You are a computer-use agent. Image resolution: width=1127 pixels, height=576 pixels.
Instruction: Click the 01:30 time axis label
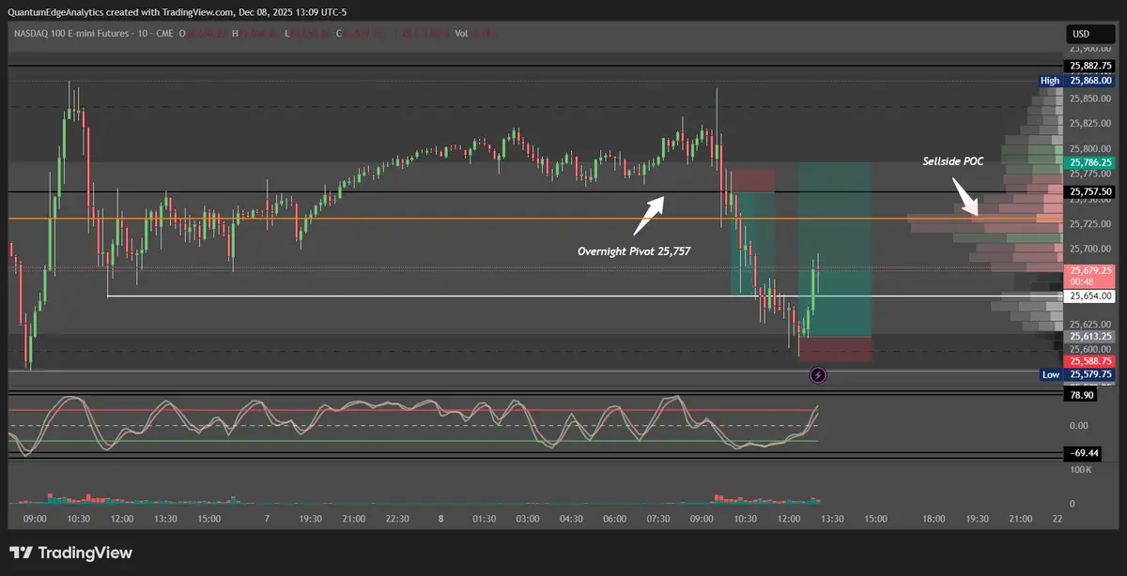tap(485, 519)
